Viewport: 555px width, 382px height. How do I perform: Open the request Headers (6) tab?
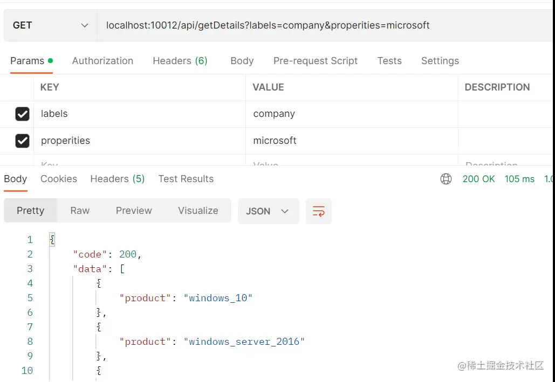click(180, 61)
